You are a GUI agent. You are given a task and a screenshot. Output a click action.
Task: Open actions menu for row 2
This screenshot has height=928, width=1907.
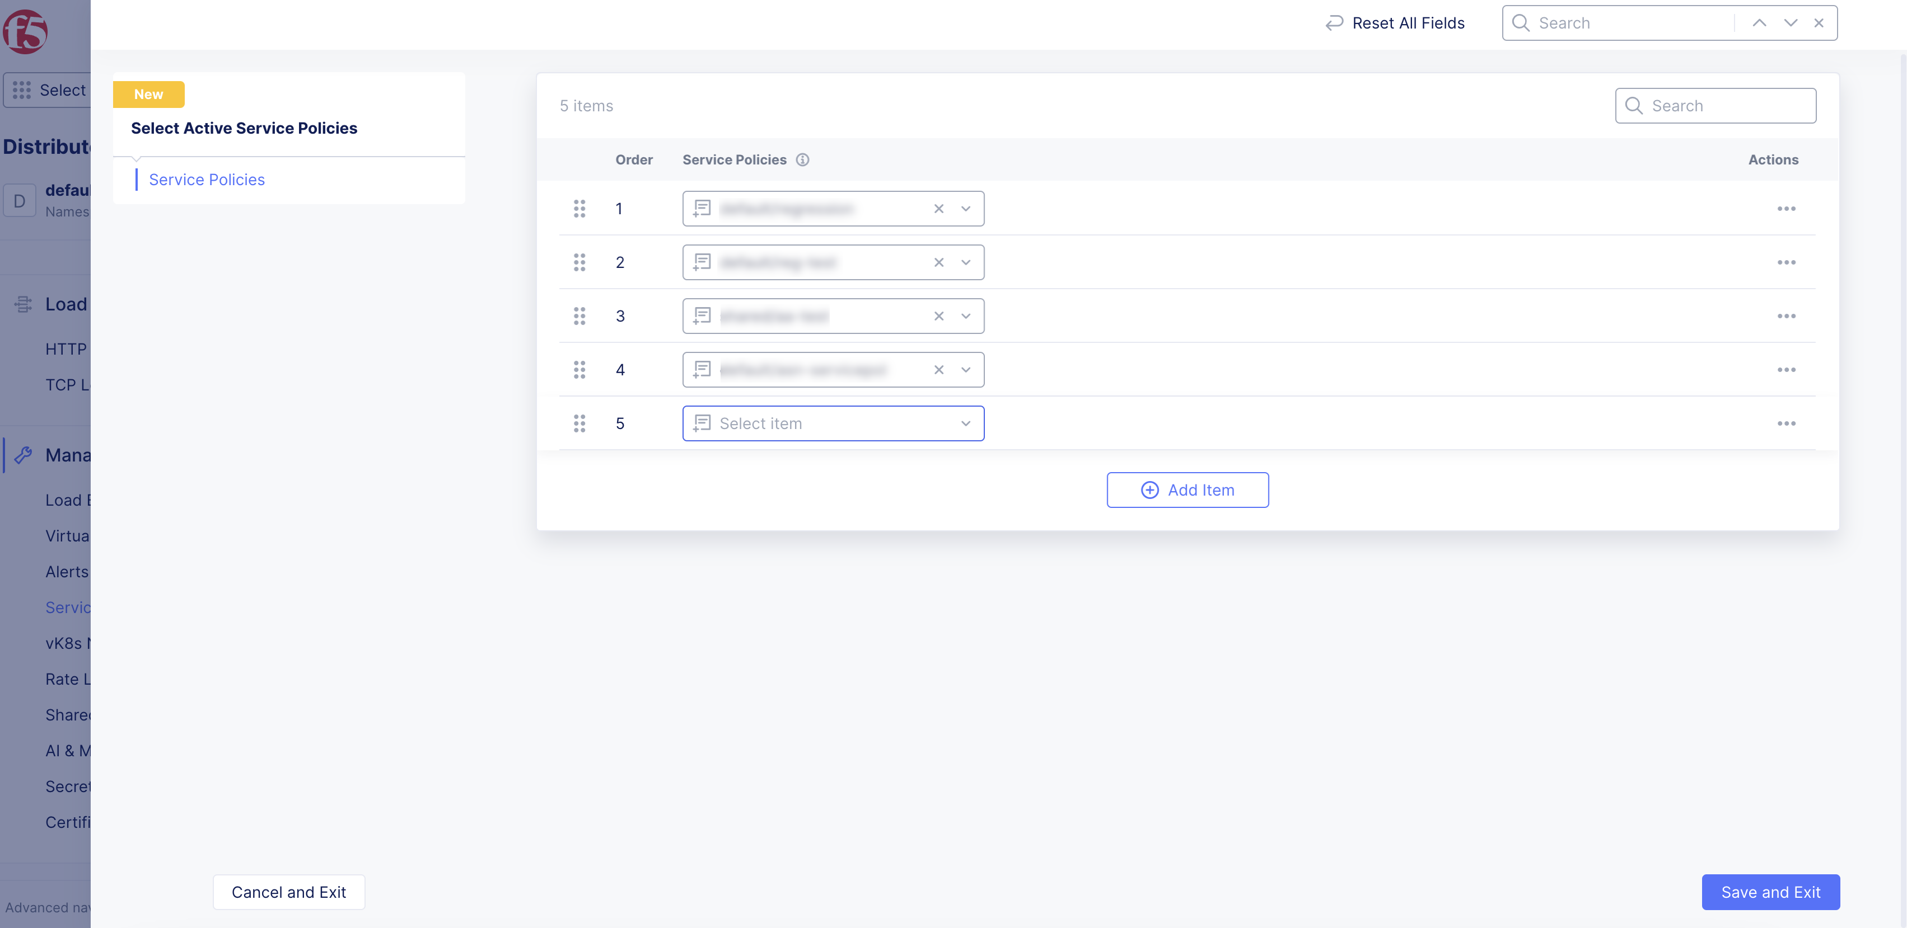pos(1786,262)
